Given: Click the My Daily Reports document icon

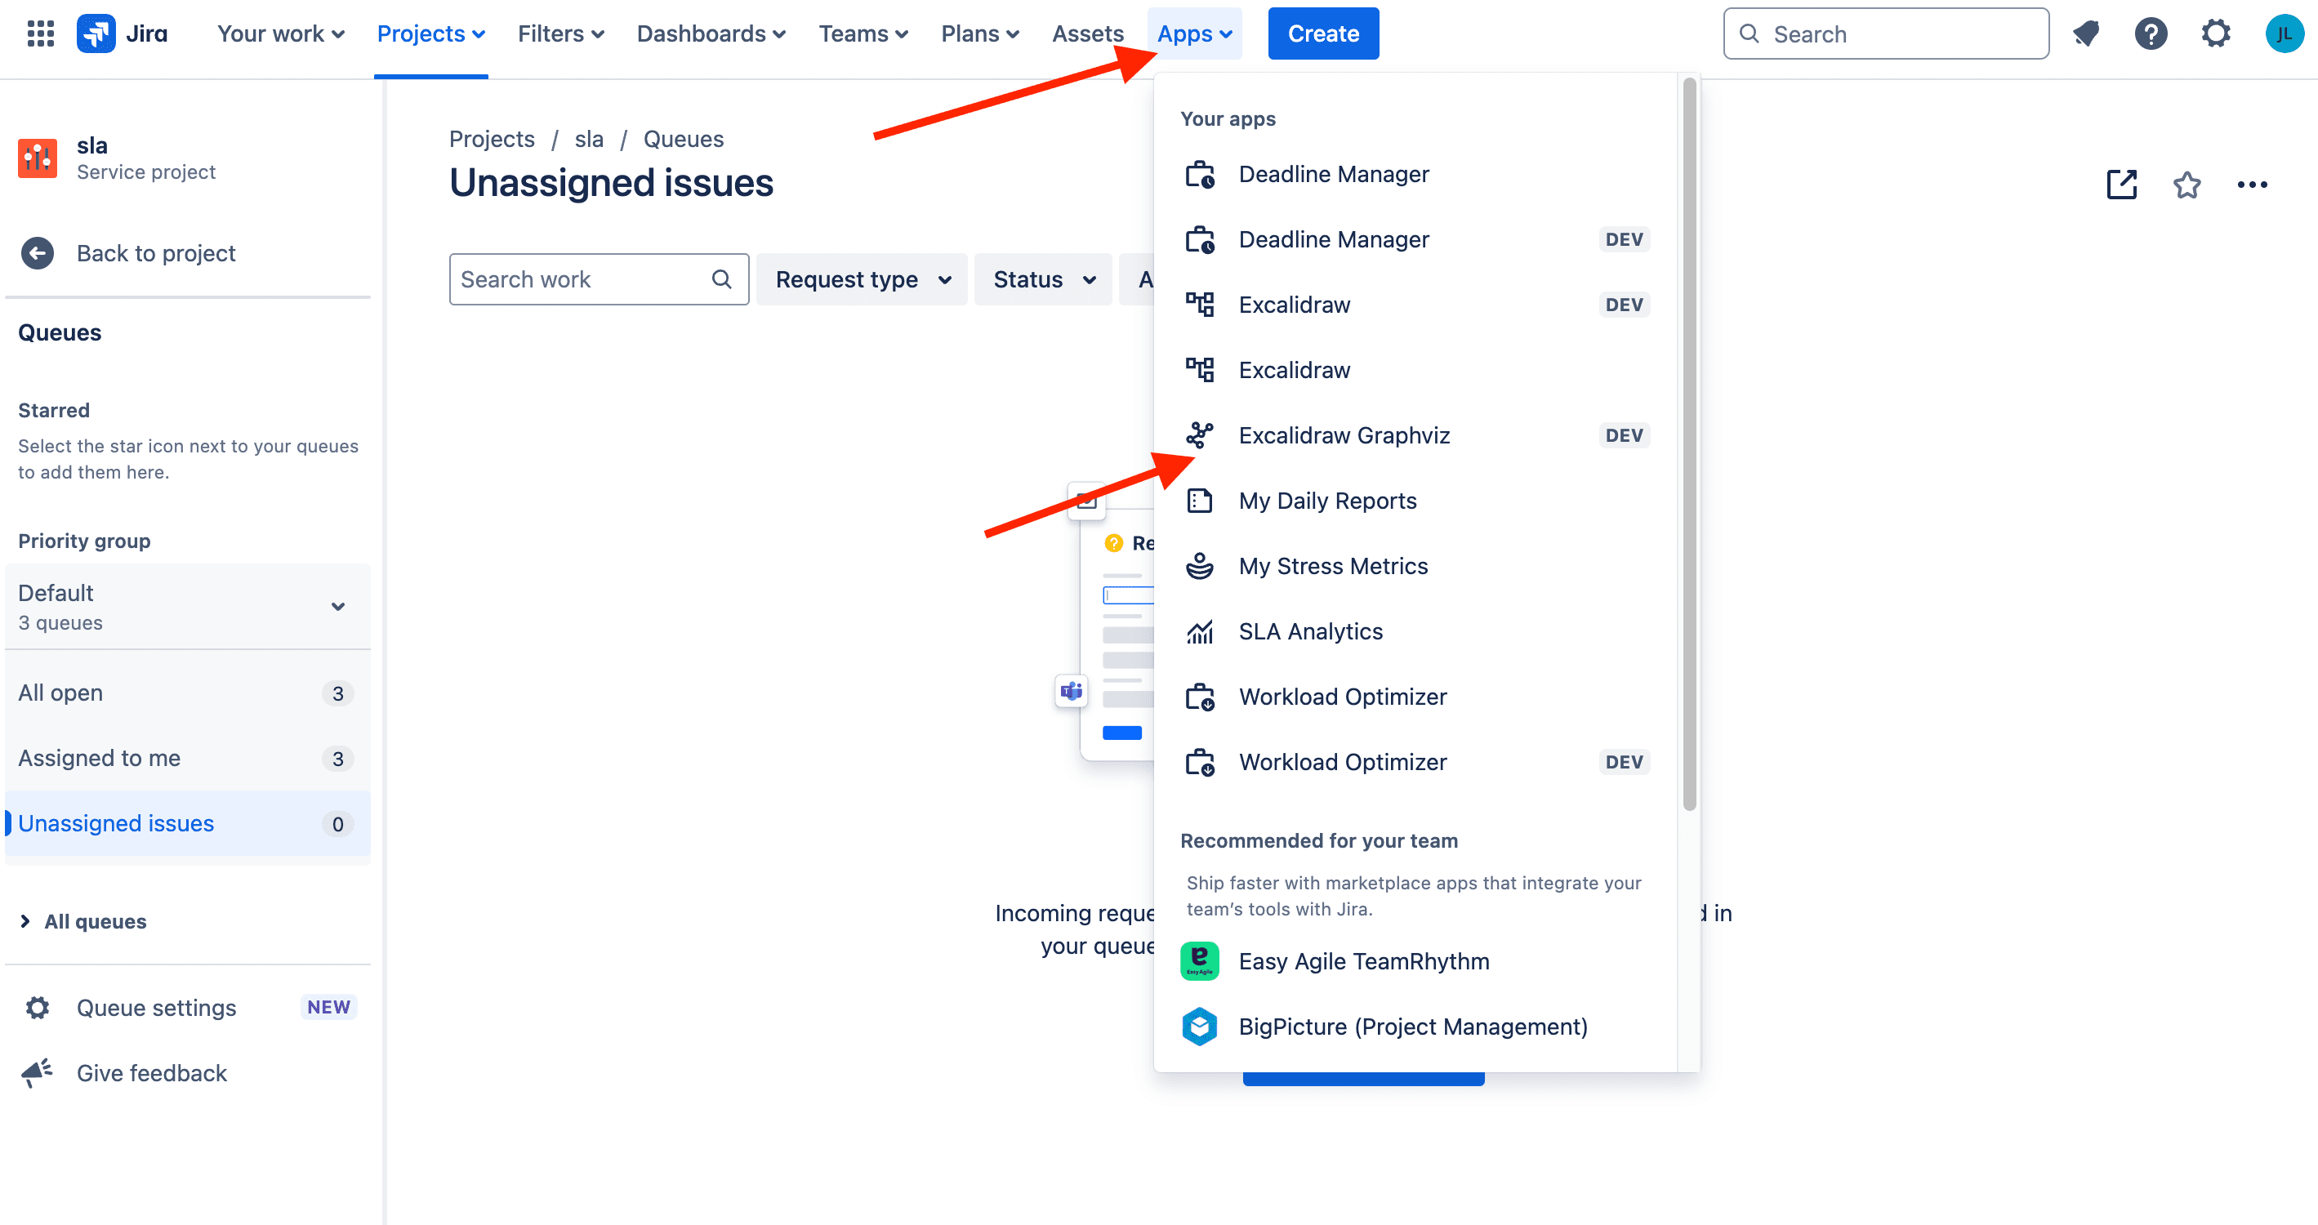Looking at the screenshot, I should (x=1200, y=501).
